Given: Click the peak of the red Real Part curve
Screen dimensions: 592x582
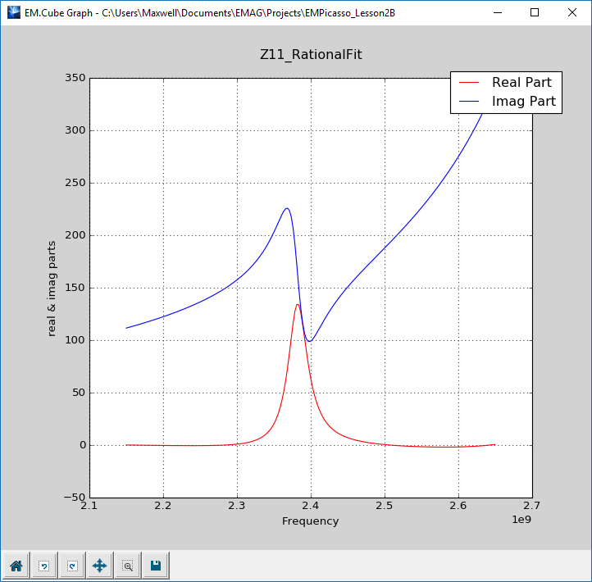Looking at the screenshot, I should click(x=298, y=305).
